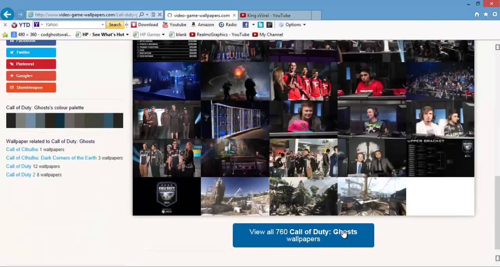Open the blue-lit stage arena thumbnail
Image resolution: width=500 pixels, height=267 pixels.
click(167, 82)
